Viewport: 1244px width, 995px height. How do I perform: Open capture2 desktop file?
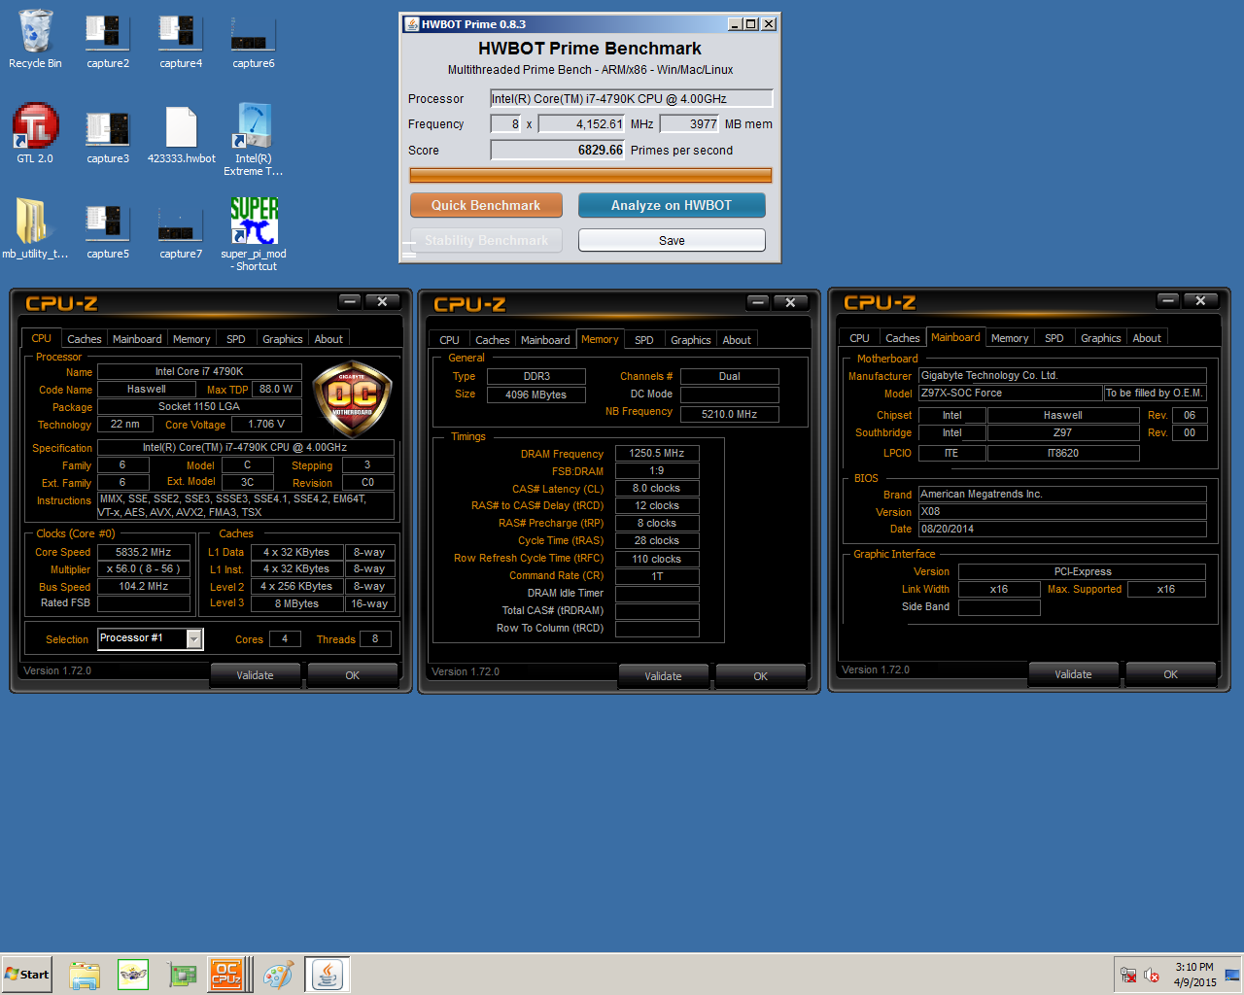pos(108,39)
